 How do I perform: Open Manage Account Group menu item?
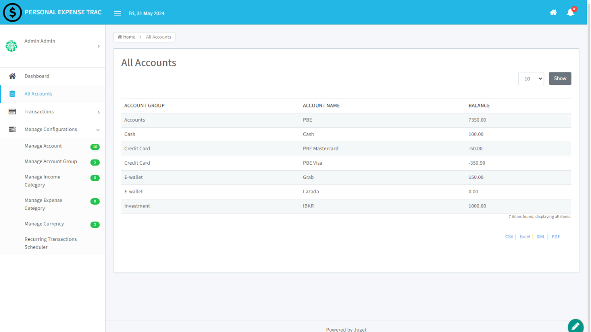pos(51,161)
